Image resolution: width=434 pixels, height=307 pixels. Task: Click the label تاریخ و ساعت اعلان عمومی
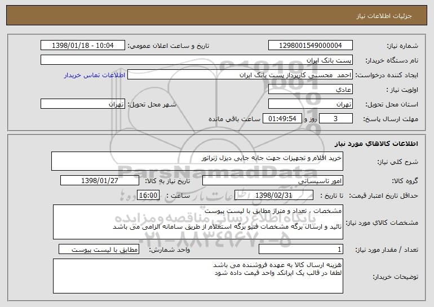point(169,46)
